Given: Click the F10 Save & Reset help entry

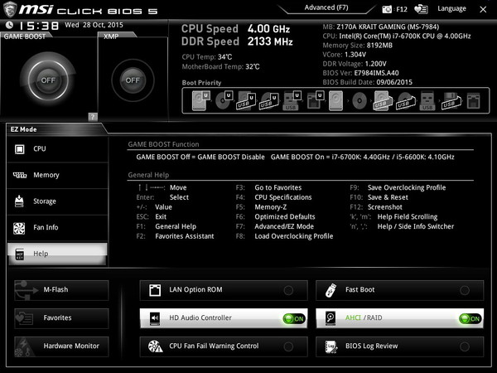Looking at the screenshot, I should tap(379, 197).
